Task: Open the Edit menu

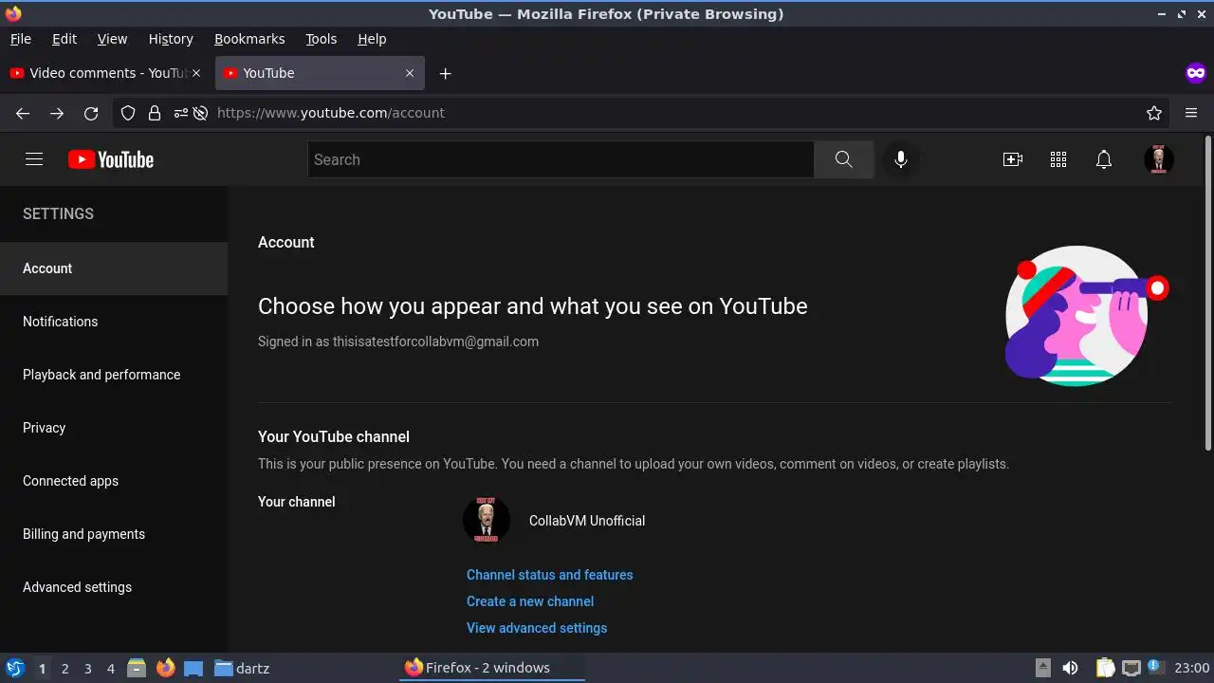Action: tap(64, 39)
